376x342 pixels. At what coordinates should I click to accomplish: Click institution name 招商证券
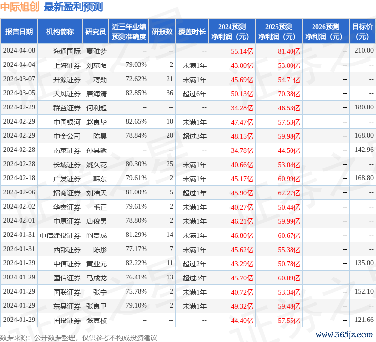(x=67, y=192)
